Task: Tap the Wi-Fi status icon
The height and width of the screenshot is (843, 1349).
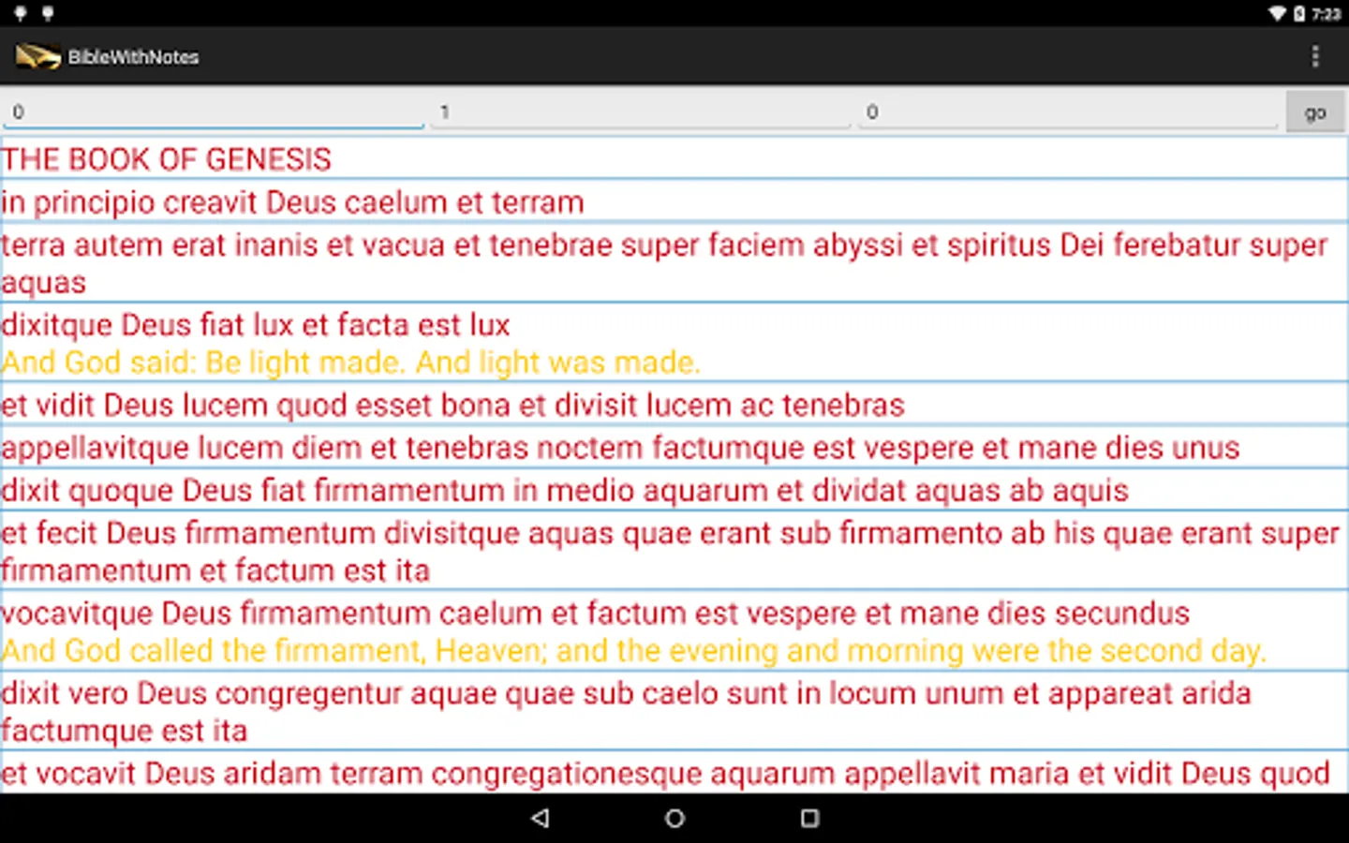Action: tap(1277, 13)
